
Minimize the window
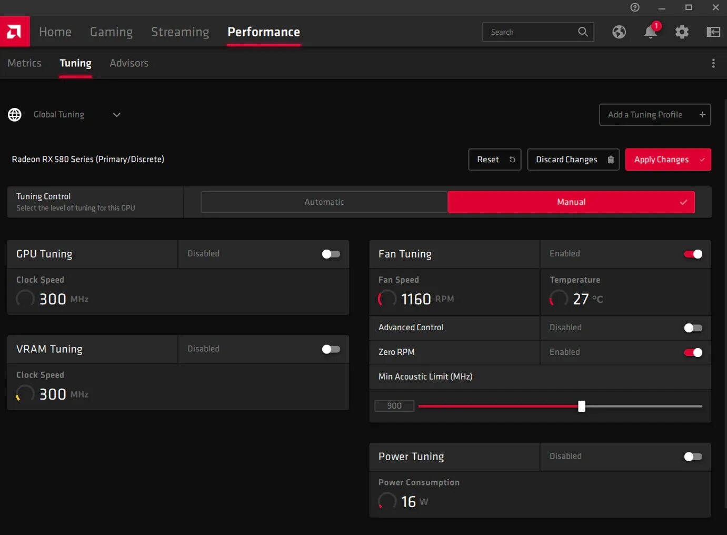coord(662,8)
